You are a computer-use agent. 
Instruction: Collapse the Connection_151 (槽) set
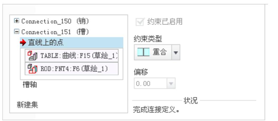(x=17, y=32)
